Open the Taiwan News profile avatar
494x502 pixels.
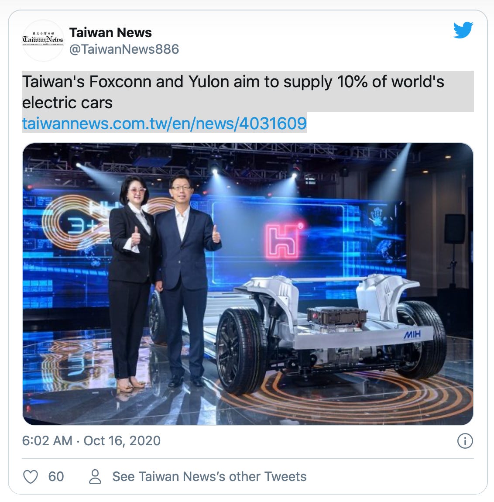(x=43, y=40)
